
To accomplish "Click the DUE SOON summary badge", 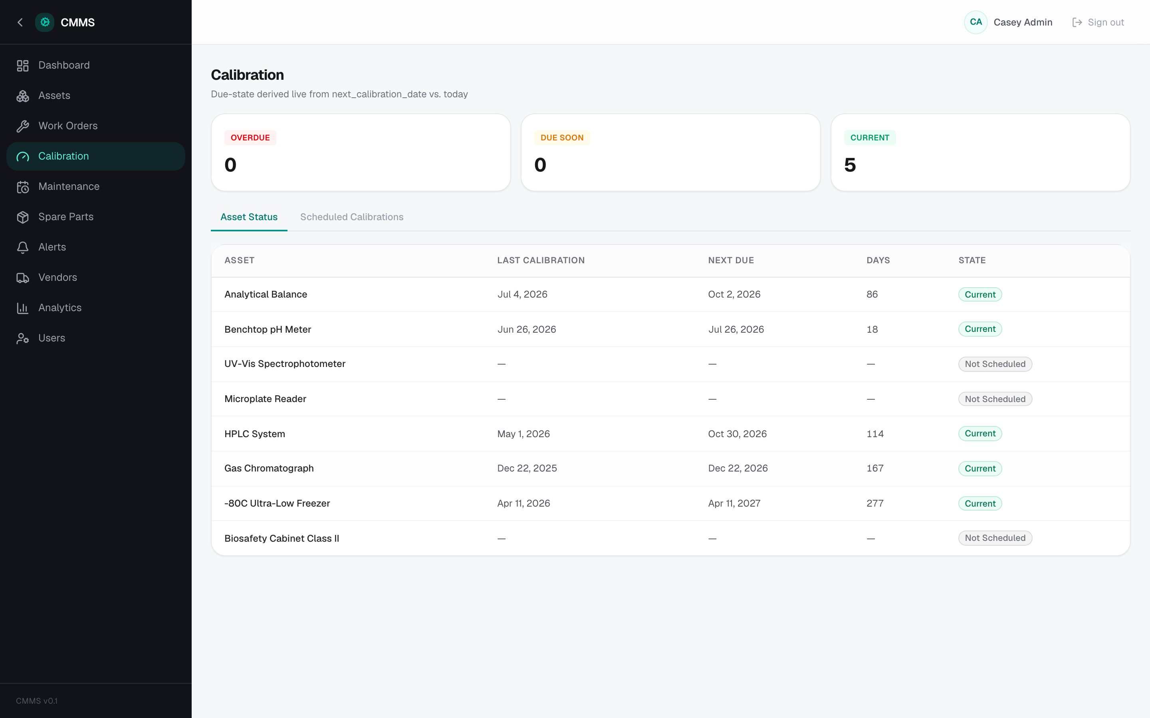I will (x=562, y=138).
